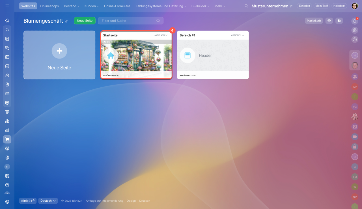Image resolution: width=362 pixels, height=209 pixels.
Task: Open the people group icon in the left sidebar
Action: 7,75
